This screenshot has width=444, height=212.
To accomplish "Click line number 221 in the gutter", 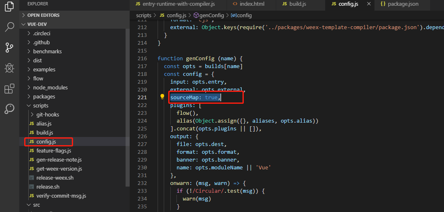I will coord(142,97).
